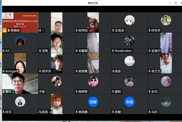Toggle the mic indicator beside 杨婷婷

click(76, 91)
